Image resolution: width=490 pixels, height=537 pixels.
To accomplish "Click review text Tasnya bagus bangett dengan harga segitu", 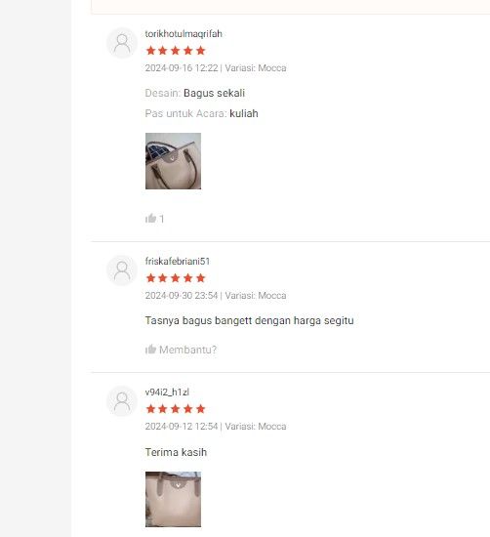I will 249,320.
